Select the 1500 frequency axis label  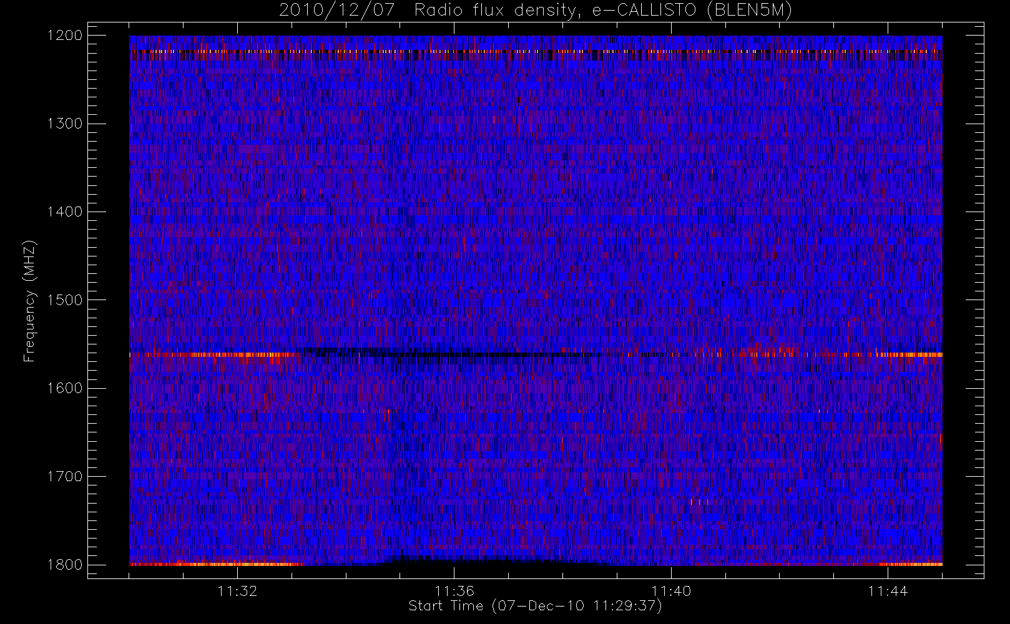tap(65, 300)
